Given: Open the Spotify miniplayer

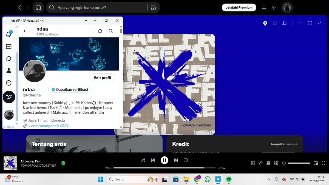Looking at the screenshot, I should (316, 163).
